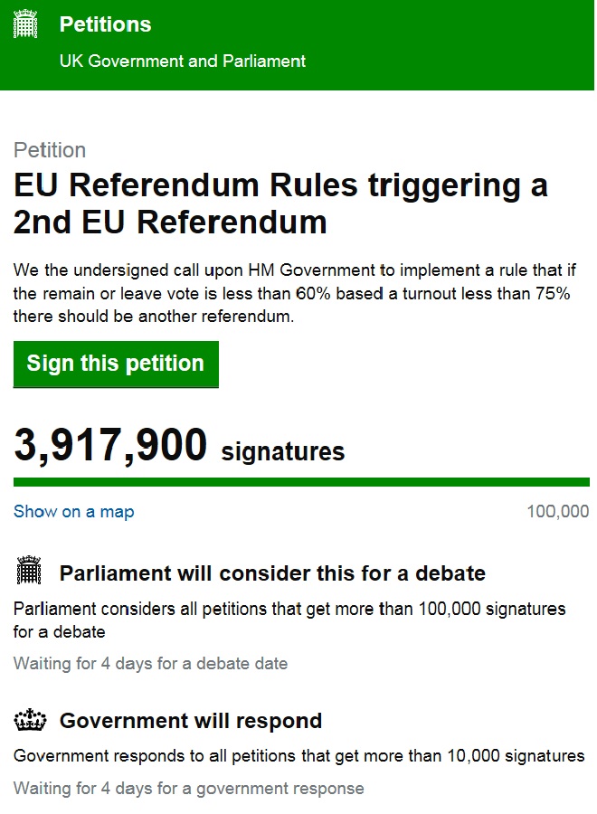Click the word signatures beside the count
This screenshot has height=814, width=597.
tap(282, 450)
